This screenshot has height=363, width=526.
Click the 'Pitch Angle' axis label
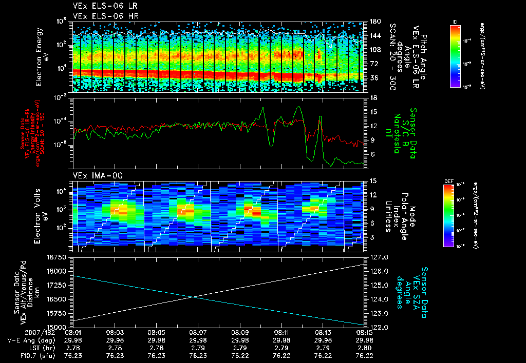pyautogui.click(x=424, y=57)
